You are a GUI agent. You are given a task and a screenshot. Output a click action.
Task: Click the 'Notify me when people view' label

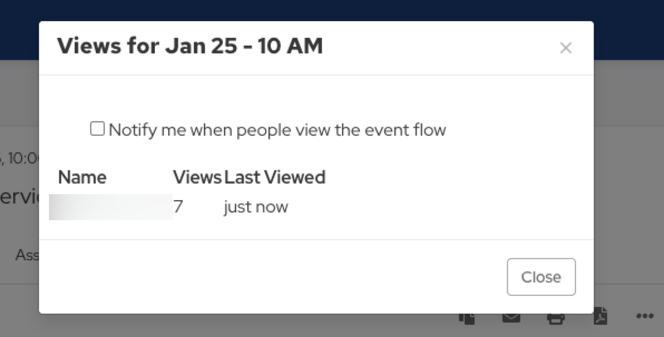click(277, 130)
